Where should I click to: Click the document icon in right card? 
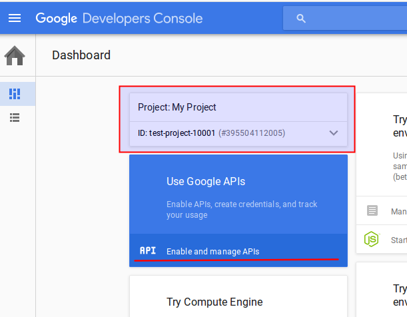372,210
